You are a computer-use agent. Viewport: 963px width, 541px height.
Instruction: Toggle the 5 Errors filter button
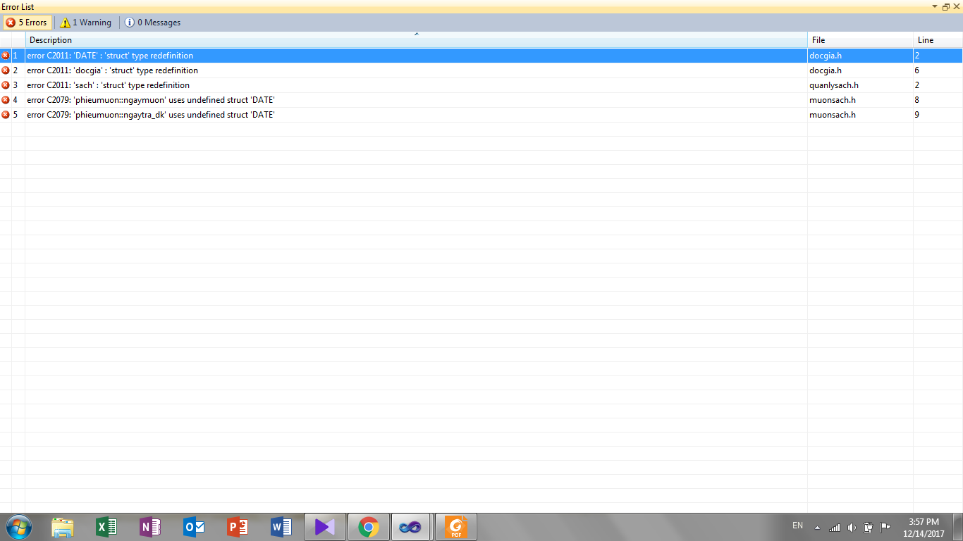(27, 23)
